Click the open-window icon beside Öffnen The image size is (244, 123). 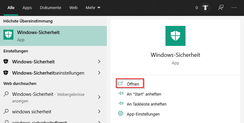[121, 83]
